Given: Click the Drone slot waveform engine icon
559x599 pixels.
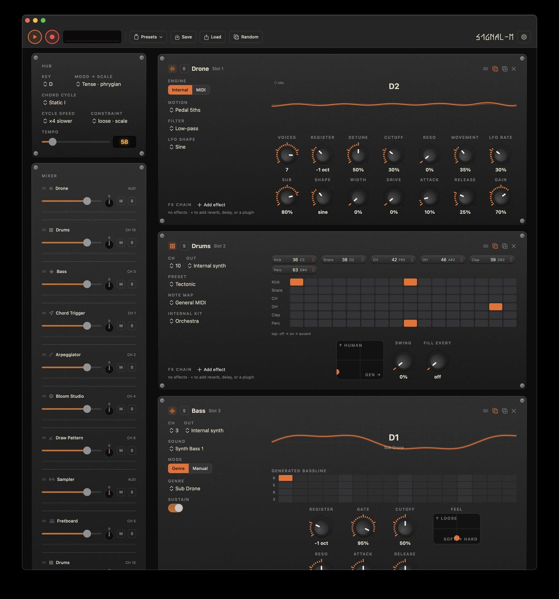Looking at the screenshot, I should pyautogui.click(x=172, y=69).
